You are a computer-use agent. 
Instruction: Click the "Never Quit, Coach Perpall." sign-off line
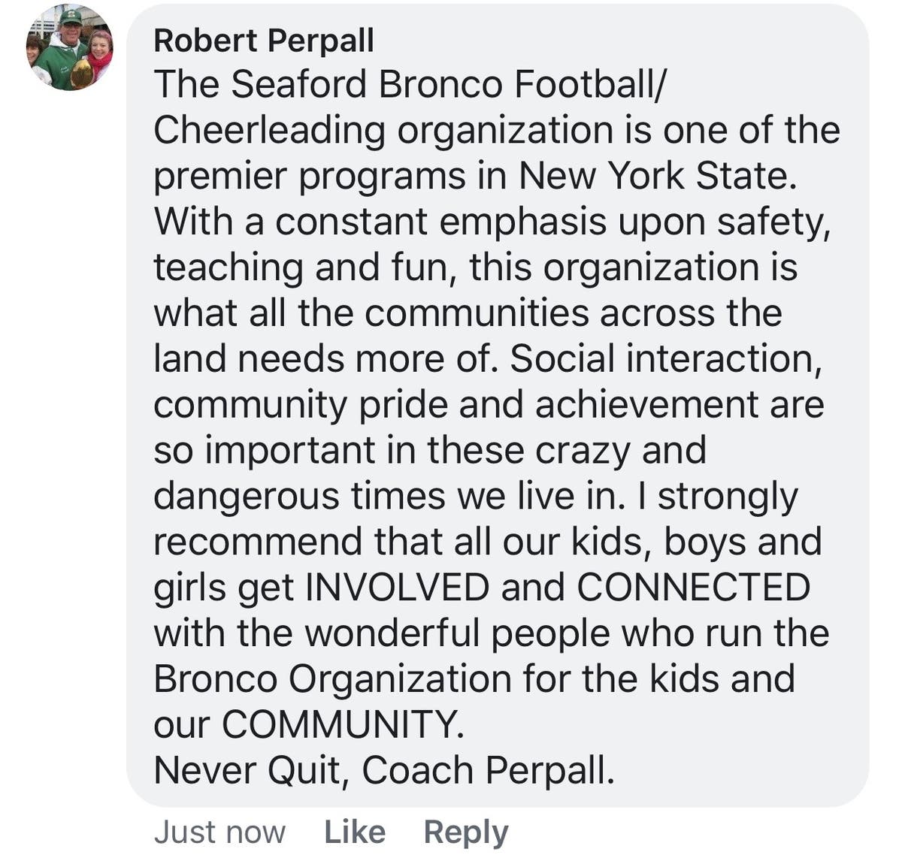coord(383,770)
